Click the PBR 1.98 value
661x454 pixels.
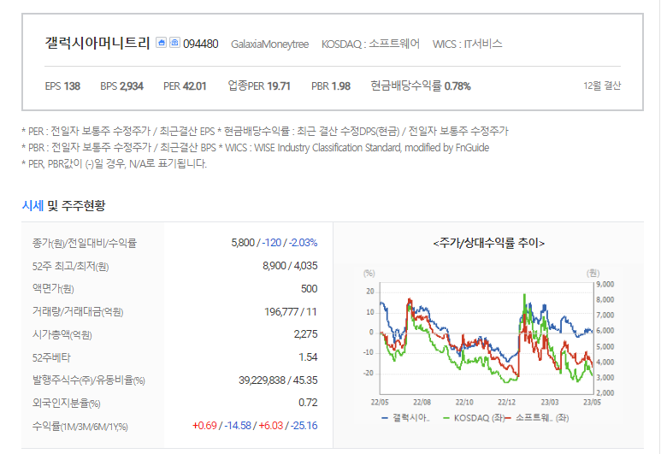click(x=331, y=86)
